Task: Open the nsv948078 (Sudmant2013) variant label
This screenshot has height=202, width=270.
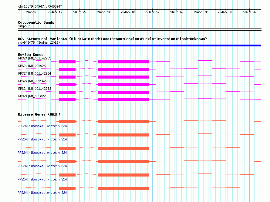Action: (39, 42)
